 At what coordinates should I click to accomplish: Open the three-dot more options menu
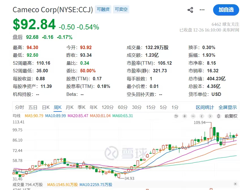[x=202, y=10]
